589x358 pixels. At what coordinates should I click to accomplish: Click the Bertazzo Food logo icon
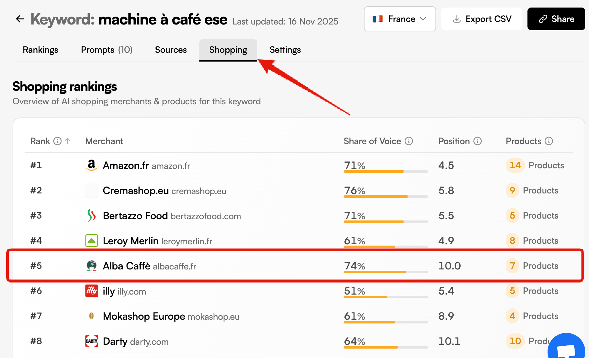[91, 215]
